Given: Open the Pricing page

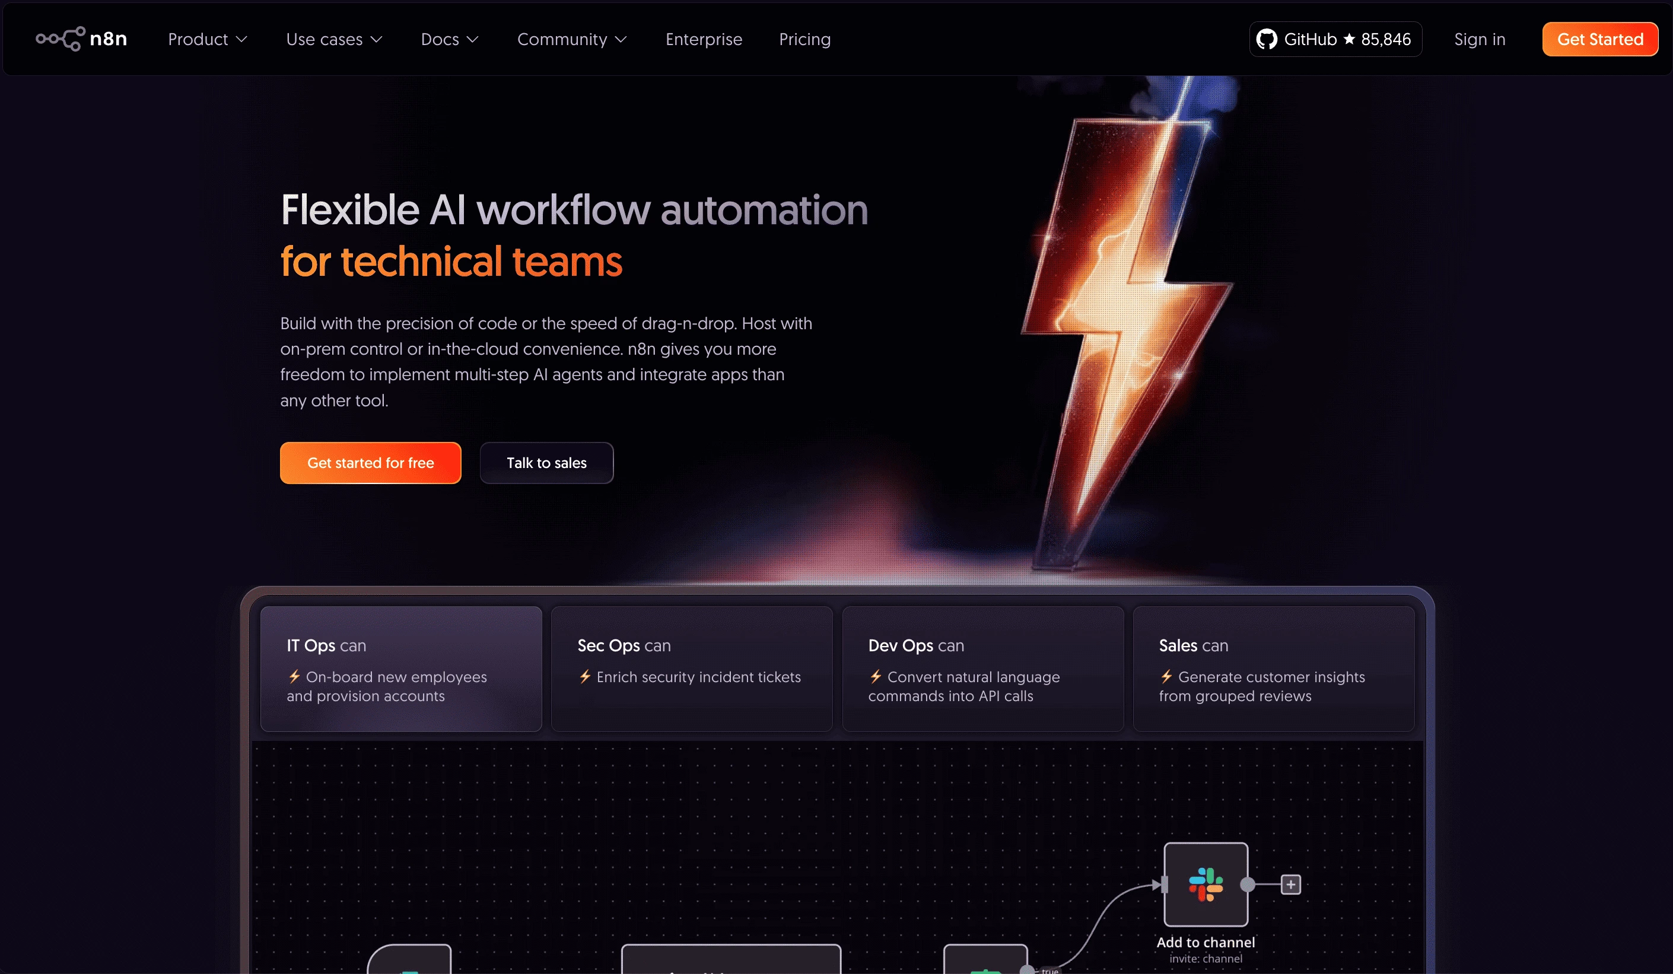Looking at the screenshot, I should pyautogui.click(x=804, y=39).
